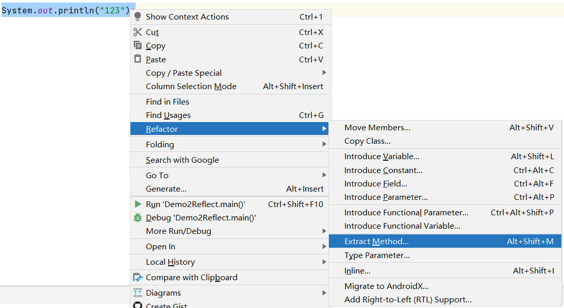
Task: Click the selected System.out.println code line
Action: tap(66, 10)
